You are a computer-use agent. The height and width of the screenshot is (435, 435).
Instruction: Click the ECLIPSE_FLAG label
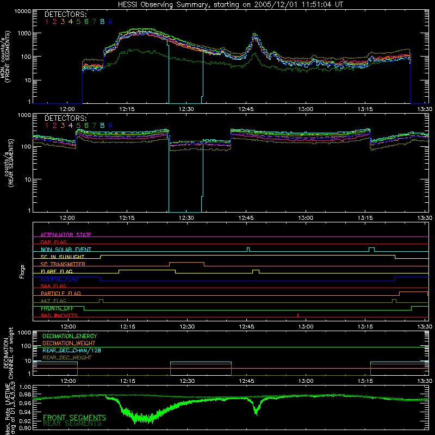point(59,279)
